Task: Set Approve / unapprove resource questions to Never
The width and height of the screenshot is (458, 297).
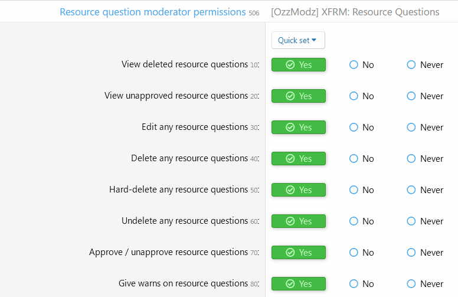Action: coord(425,252)
